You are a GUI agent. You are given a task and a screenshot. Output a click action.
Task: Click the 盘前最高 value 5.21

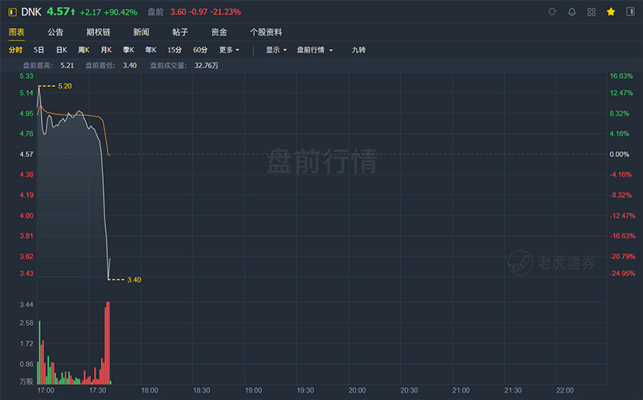tap(68, 66)
